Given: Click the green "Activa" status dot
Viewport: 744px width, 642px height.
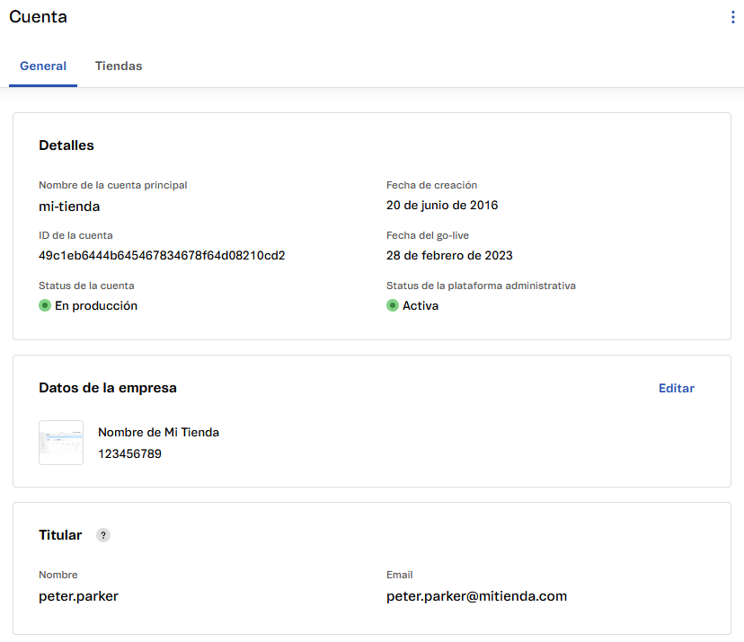Looking at the screenshot, I should (x=392, y=305).
